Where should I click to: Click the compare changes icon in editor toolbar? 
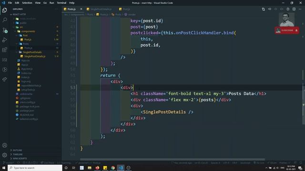[x=263, y=9]
